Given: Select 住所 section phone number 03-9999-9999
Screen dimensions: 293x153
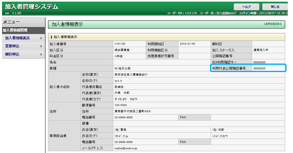Looking at the screenshot, I should coord(123,117).
